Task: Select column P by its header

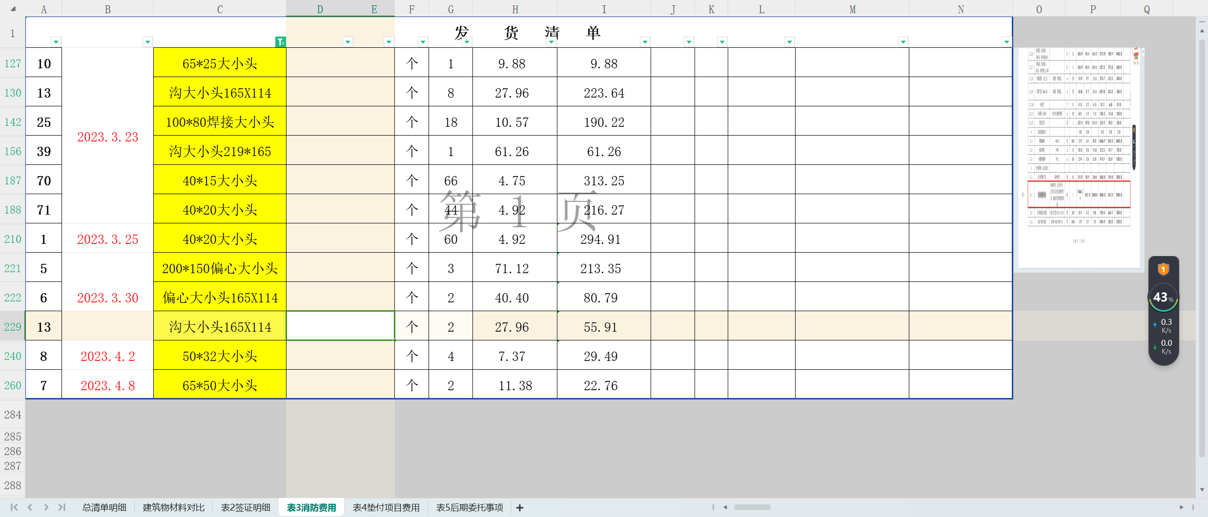Action: 1093,9
